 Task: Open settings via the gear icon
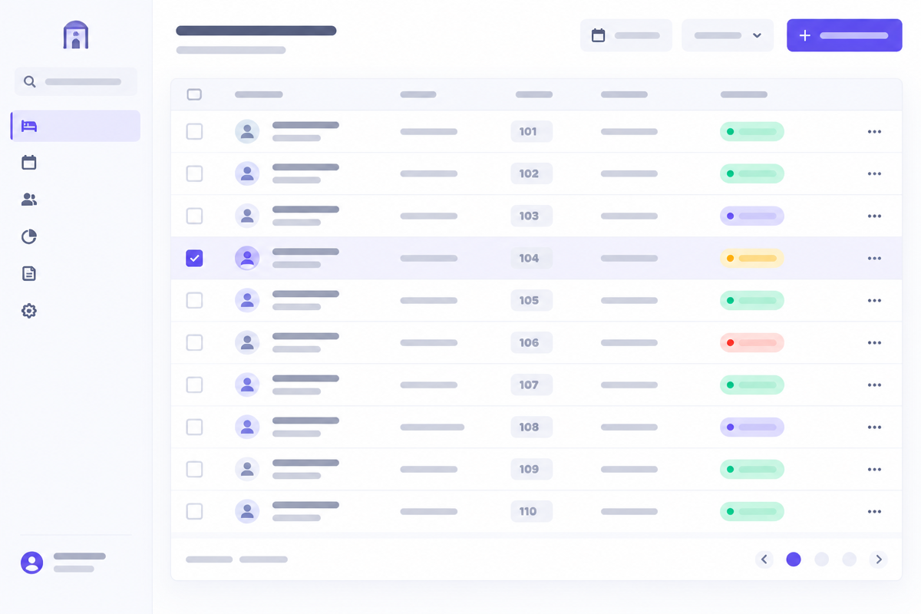click(29, 311)
